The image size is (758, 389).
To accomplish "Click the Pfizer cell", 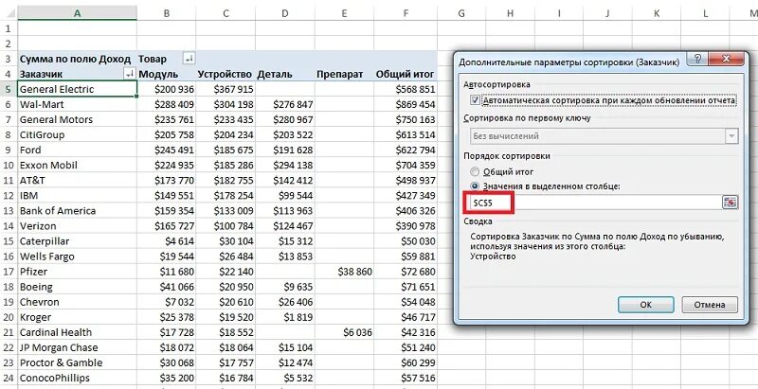I will [78, 272].
